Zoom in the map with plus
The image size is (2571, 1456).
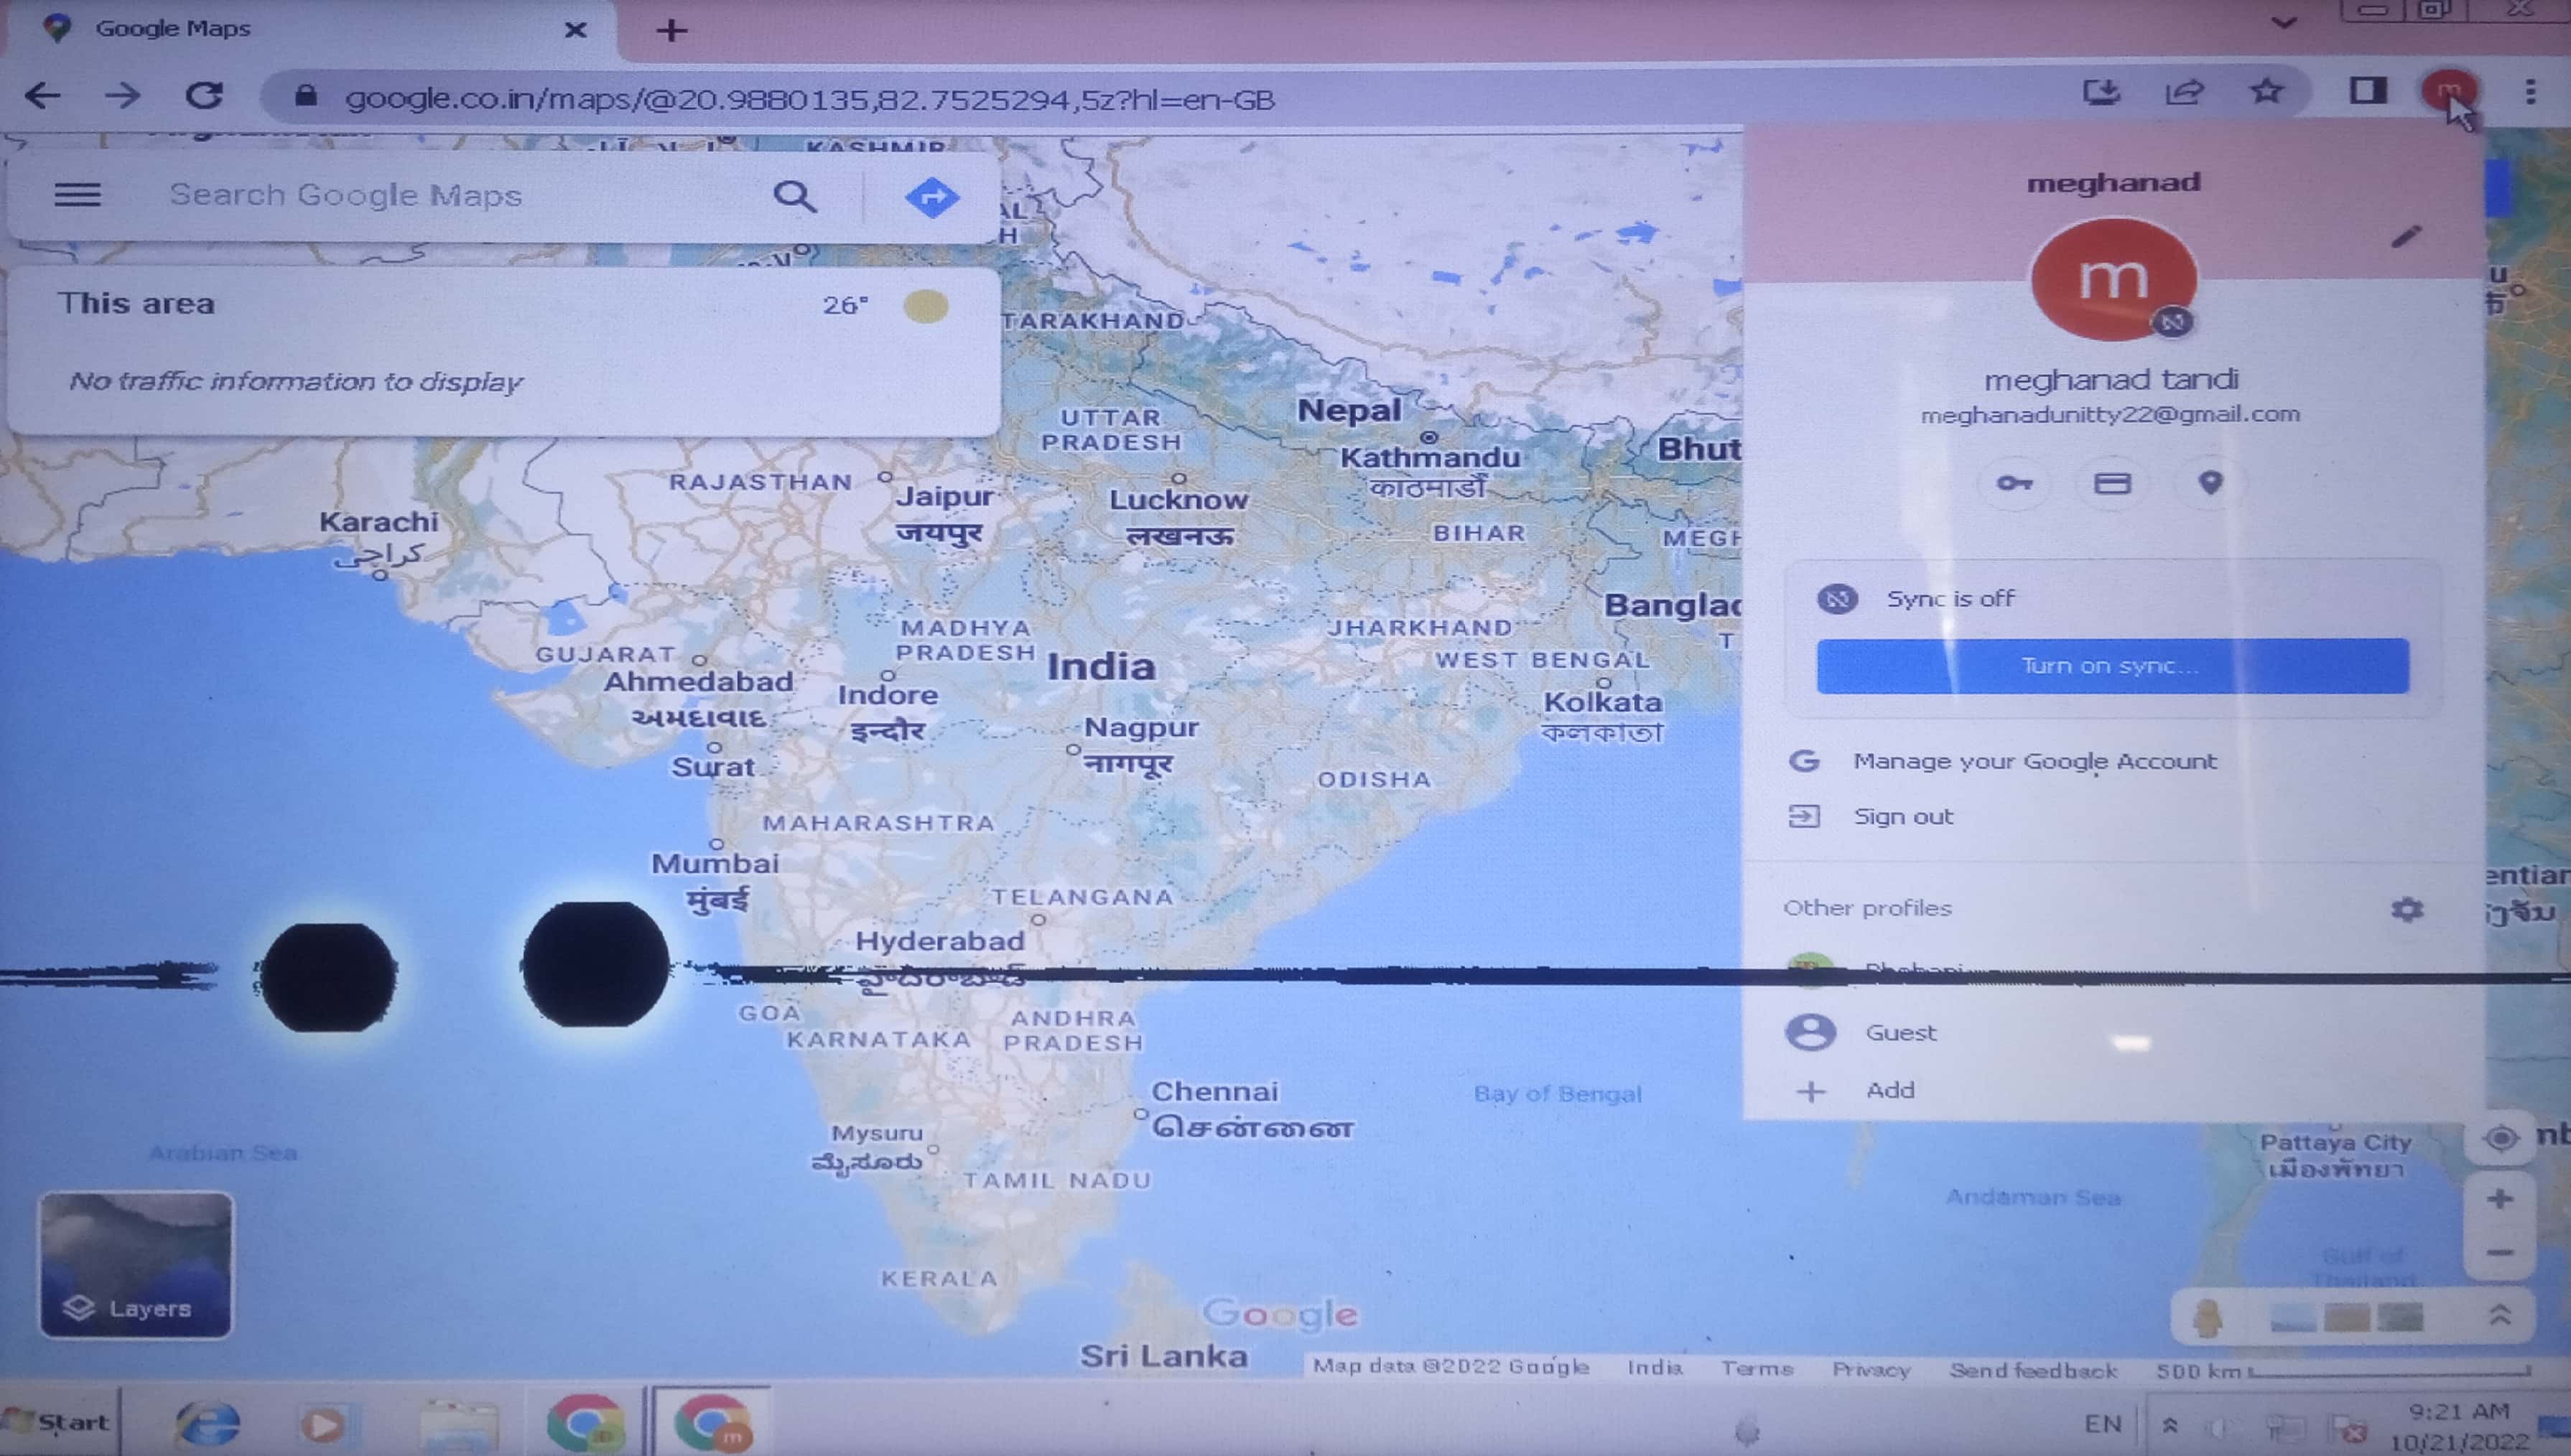pyautogui.click(x=2499, y=1198)
